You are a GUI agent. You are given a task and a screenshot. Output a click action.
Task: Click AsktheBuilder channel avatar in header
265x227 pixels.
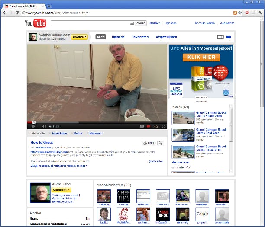click(x=32, y=37)
